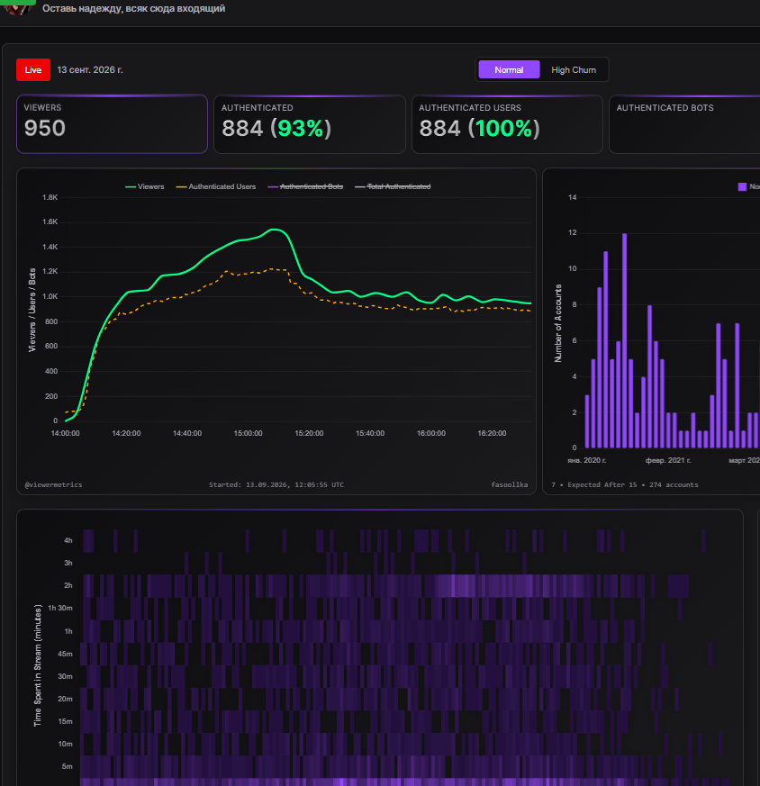Open the Authenticated Users 884 (100%) card
Image resolution: width=760 pixels, height=786 pixels.
coord(507,124)
